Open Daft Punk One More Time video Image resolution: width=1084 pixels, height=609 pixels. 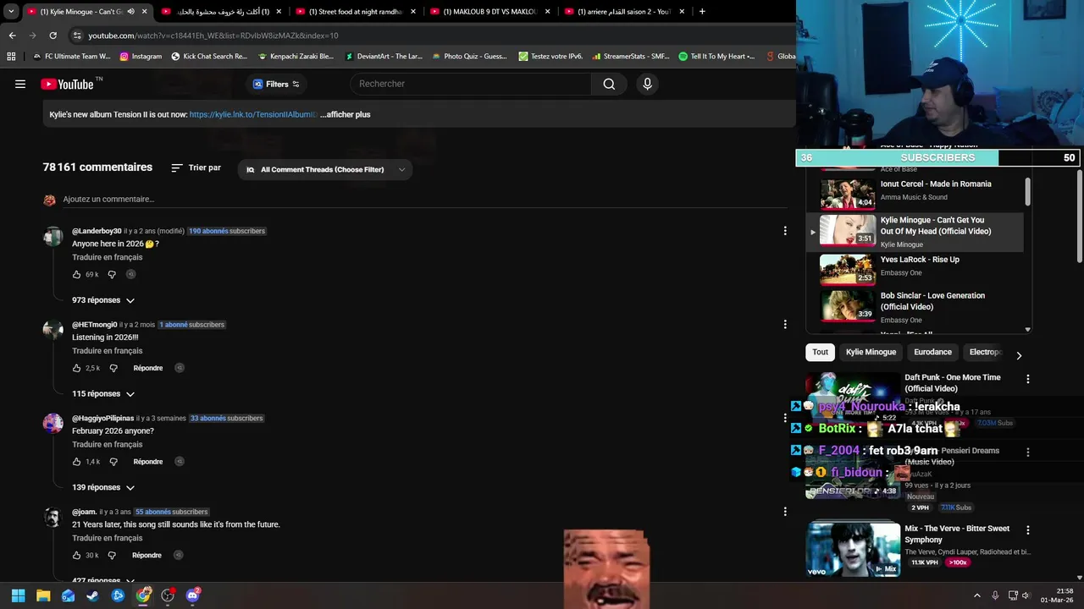pos(952,383)
